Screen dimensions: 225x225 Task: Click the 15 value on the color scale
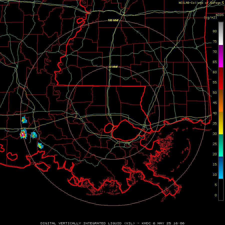(x=215, y=164)
